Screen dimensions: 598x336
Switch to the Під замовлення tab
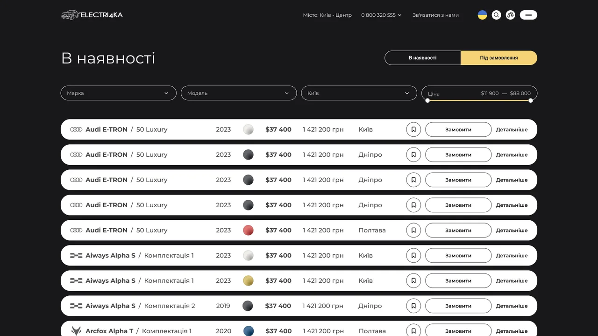point(499,58)
